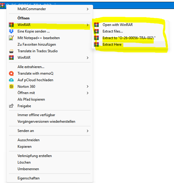Viewport: 174px width, 183px height.
Task: Click the icon beside Extract Here
Action: pyautogui.click(x=96, y=44)
